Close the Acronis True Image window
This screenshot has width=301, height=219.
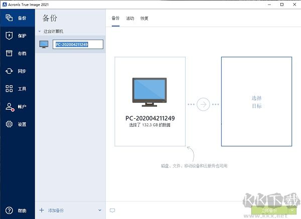(294, 5)
